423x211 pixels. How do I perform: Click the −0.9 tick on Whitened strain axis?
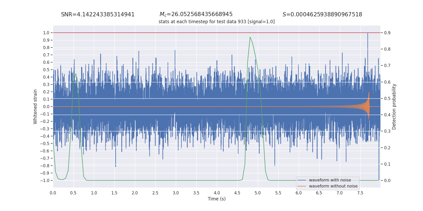45,173
